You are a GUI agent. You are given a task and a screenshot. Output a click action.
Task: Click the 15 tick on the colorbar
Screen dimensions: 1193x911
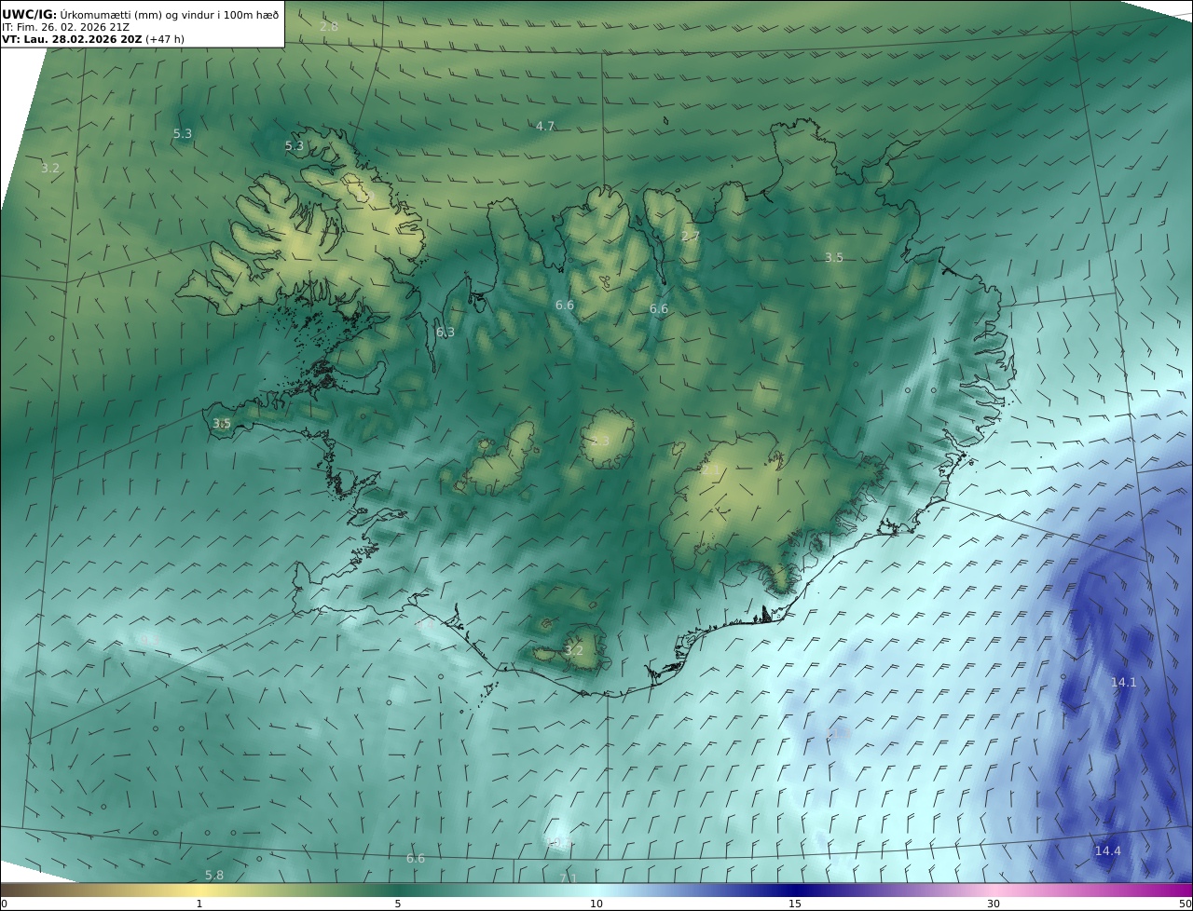point(795,904)
